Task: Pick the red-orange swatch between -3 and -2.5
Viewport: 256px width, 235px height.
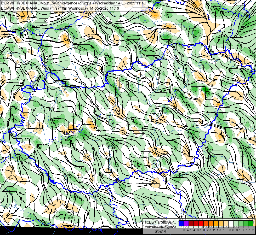Action: coord(206,224)
